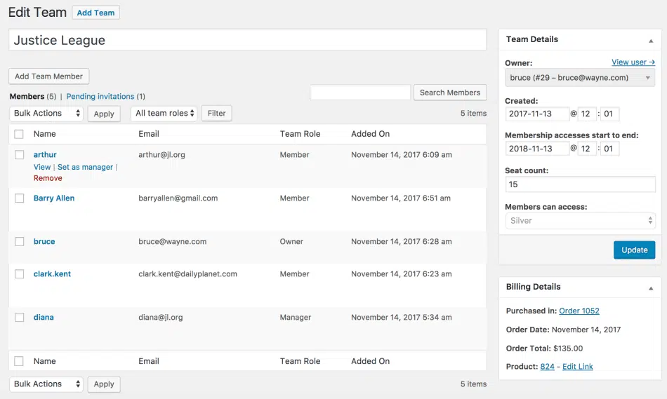Open the top Bulk Actions dropdown
Image resolution: width=667 pixels, height=399 pixels.
(x=46, y=113)
